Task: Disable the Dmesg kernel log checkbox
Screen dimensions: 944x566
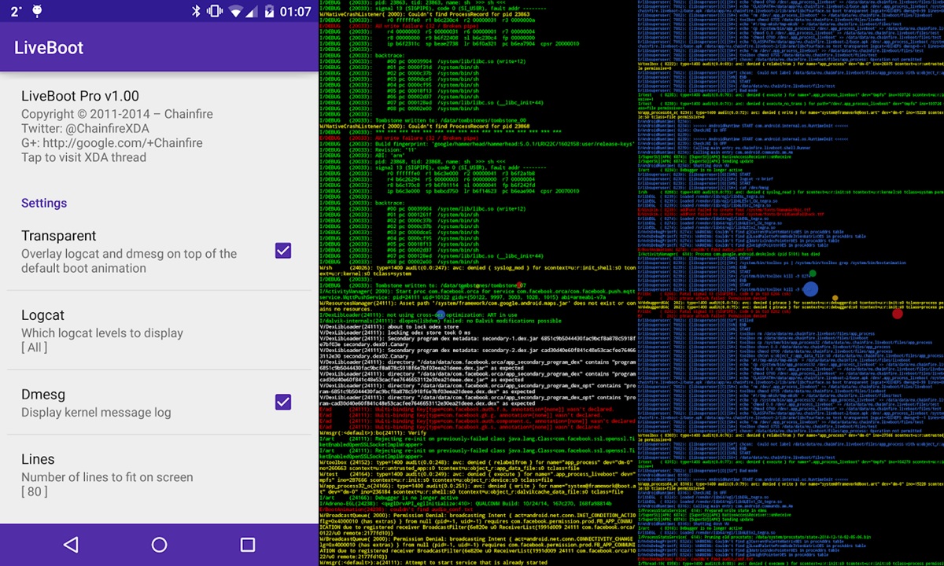Action: (282, 402)
